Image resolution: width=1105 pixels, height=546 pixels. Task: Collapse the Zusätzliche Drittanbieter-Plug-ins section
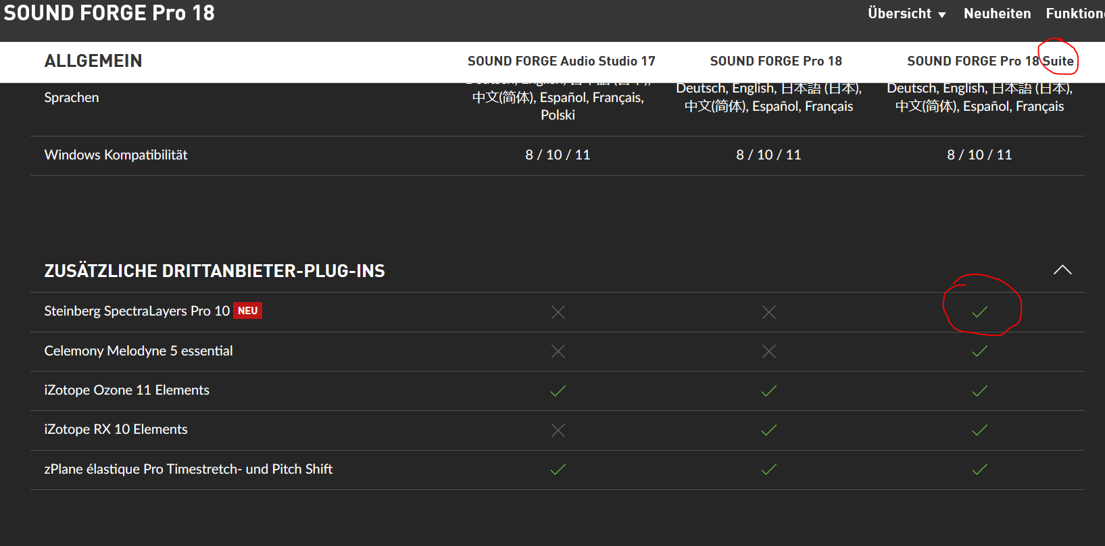pyautogui.click(x=1062, y=270)
